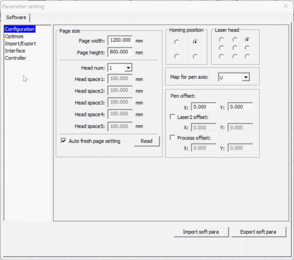This screenshot has height=260, width=294.
Task: Select bottom-center Laser head radio button
Action: pos(235,57)
